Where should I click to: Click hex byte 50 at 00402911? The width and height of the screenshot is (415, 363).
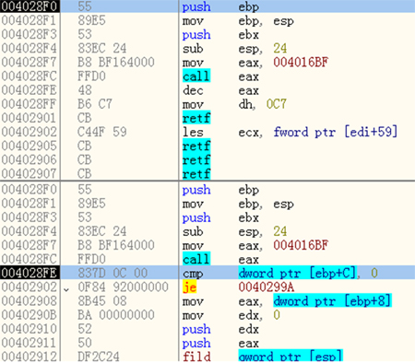click(85, 343)
